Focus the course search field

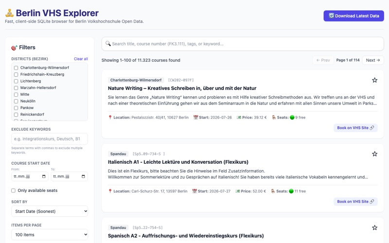point(243,44)
